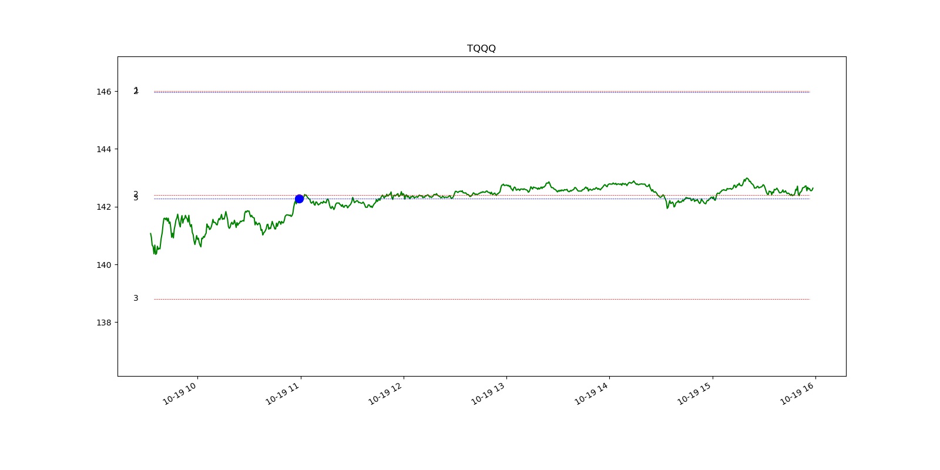Click the y-axis label 144

pyautogui.click(x=103, y=149)
